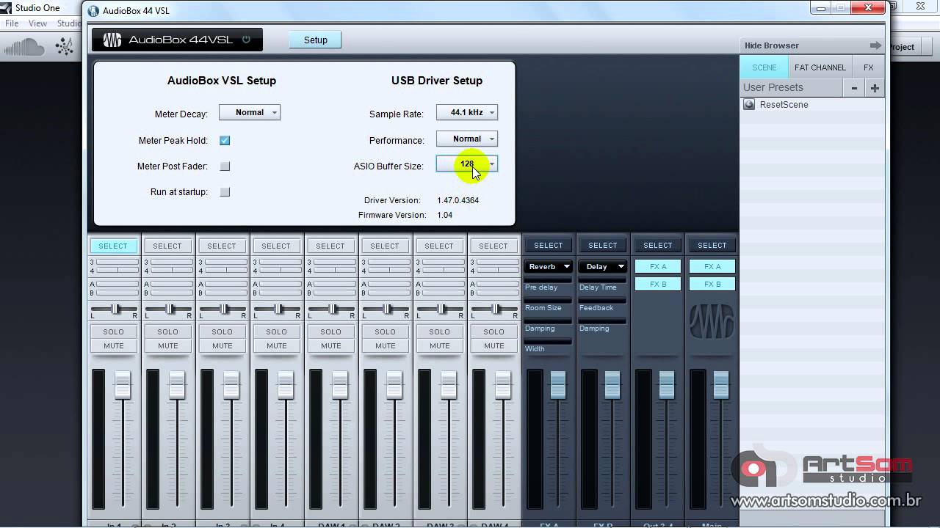Open the File menu in Studio One
Image resolution: width=940 pixels, height=528 pixels.
pyautogui.click(x=12, y=23)
